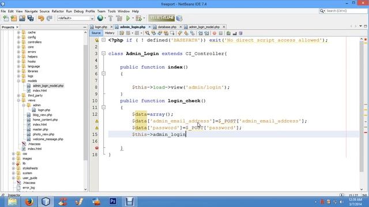This screenshot has width=369, height=207.
Task: Click the Comment code icon
Action: [x=228, y=33]
